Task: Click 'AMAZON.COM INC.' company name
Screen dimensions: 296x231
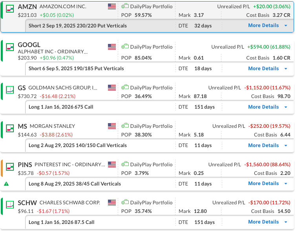Action: coord(63,7)
